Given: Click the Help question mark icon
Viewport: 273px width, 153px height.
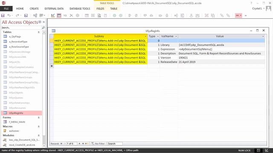Looking at the screenshot, I should pos(251,3).
